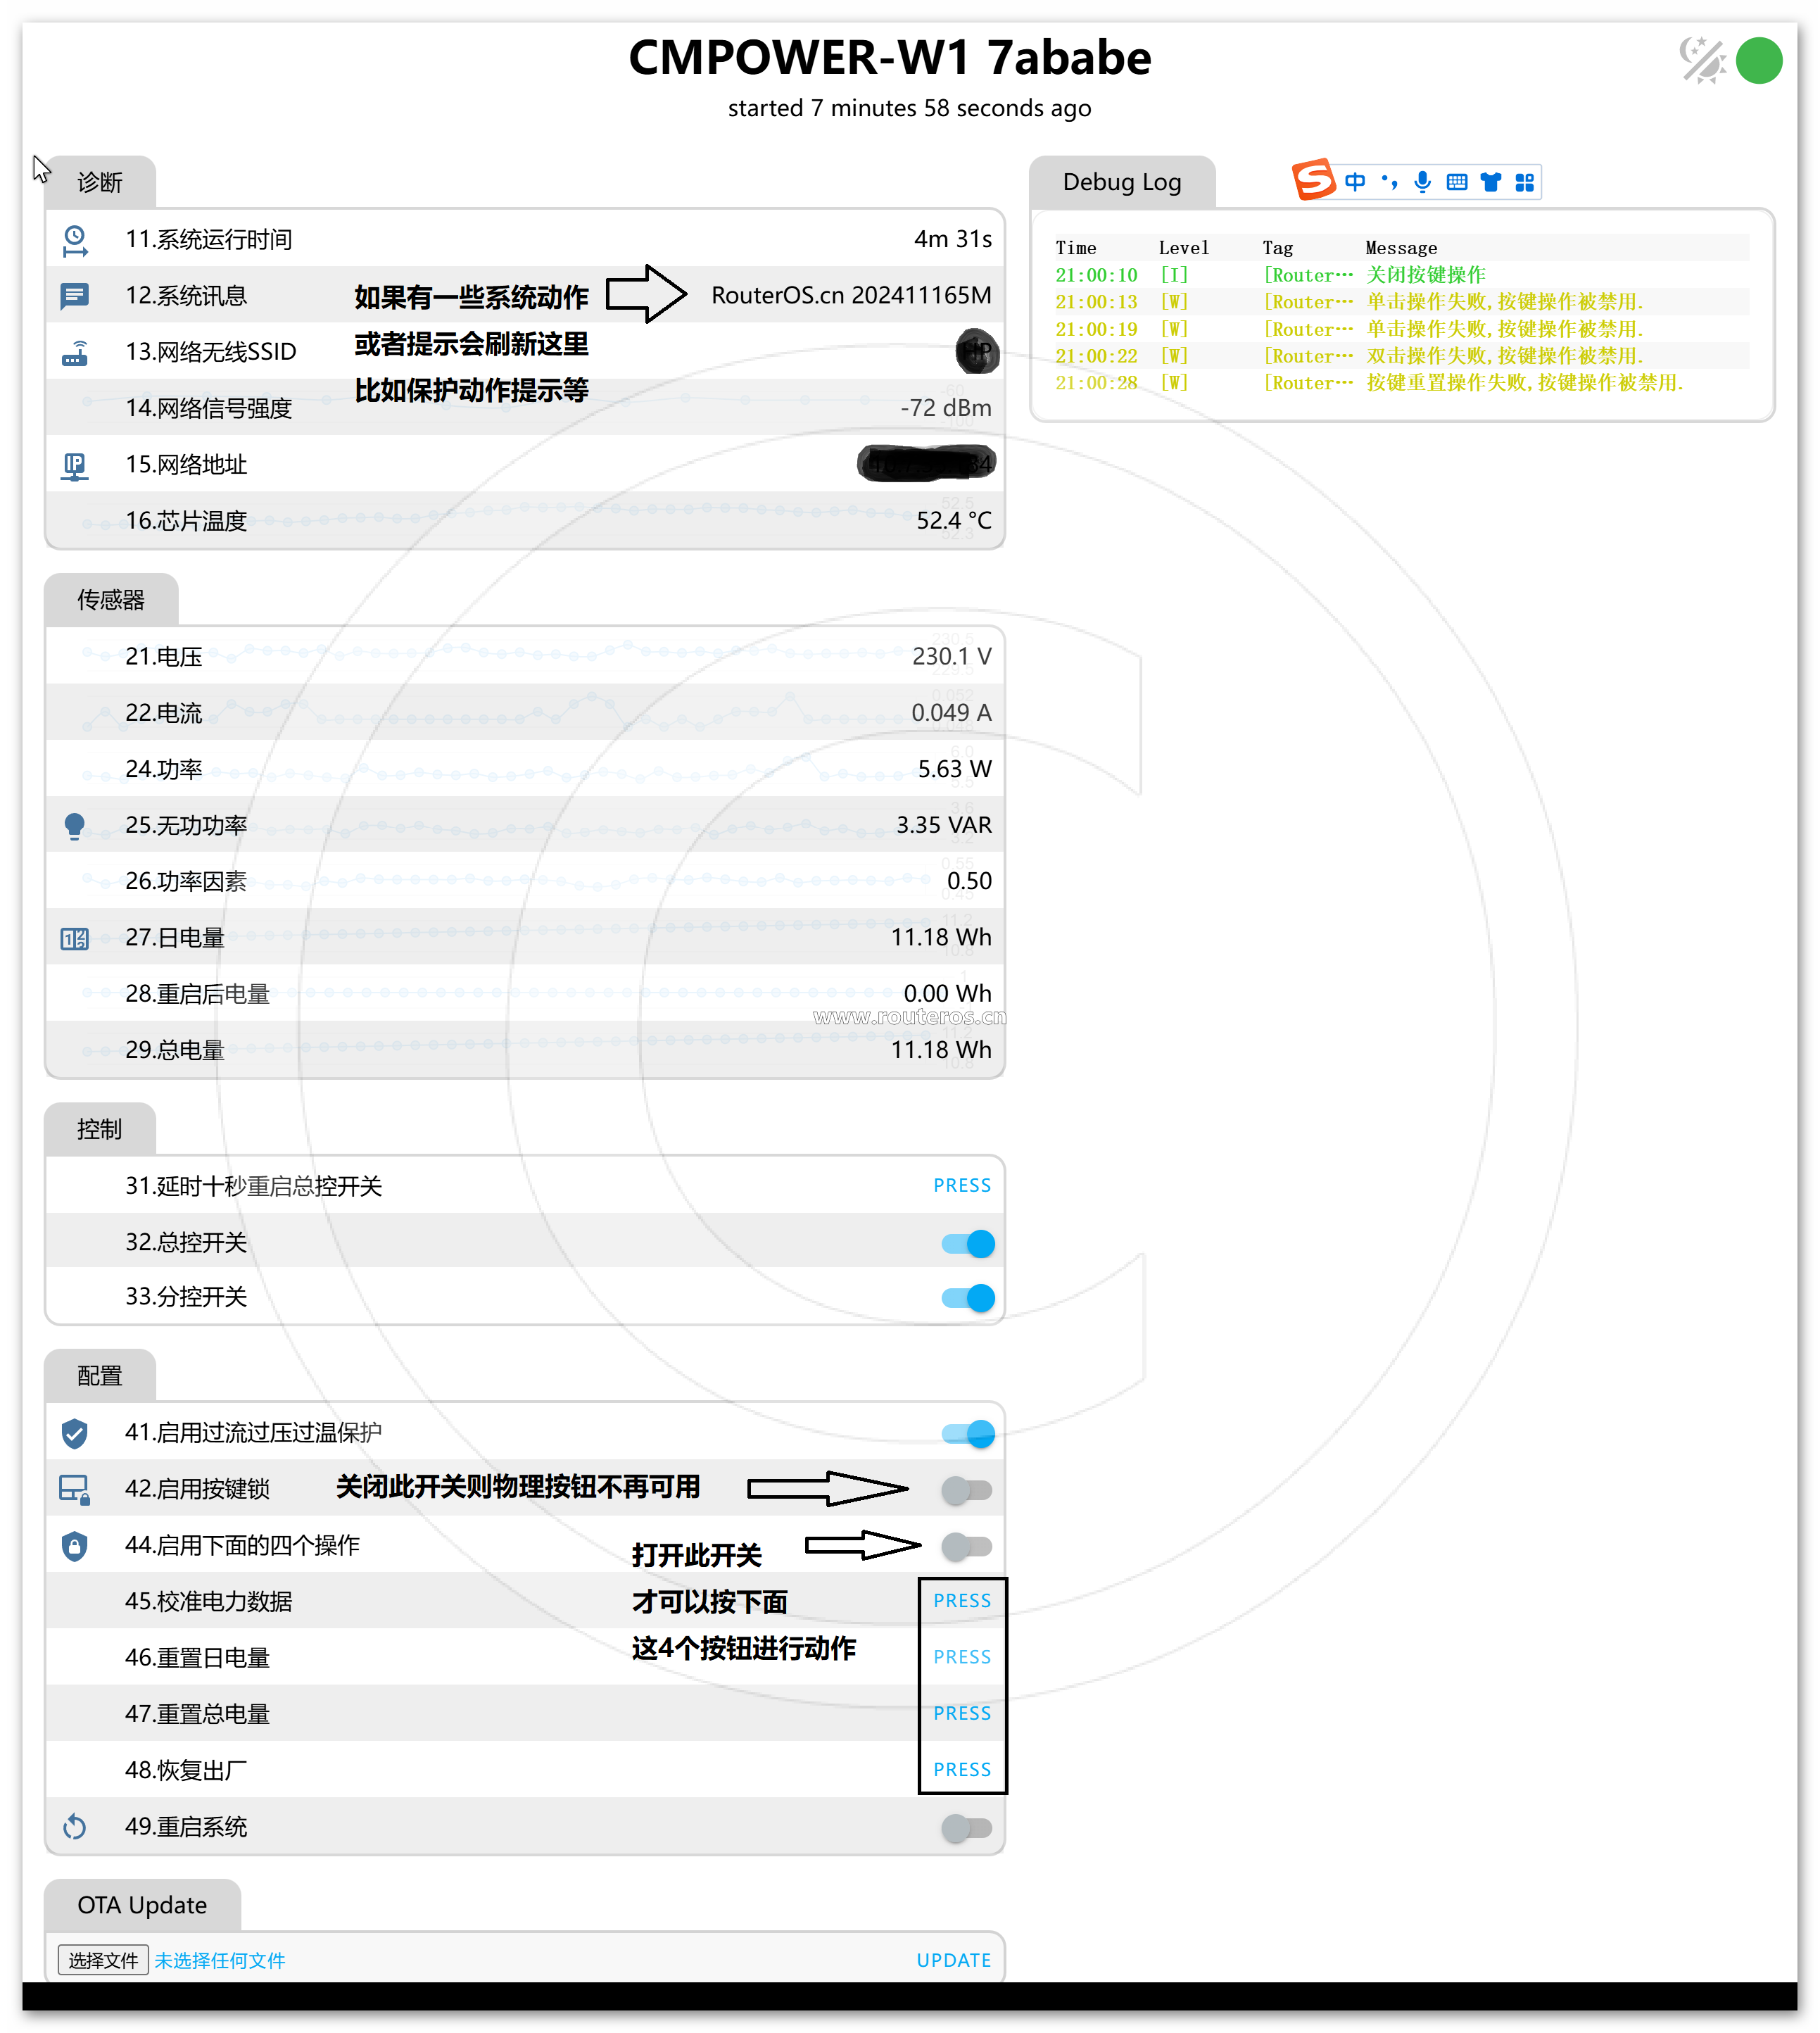1820x2033 pixels.
Task: Click the shield icon beside 41.启用过流过压过温保护
Action: pos(75,1433)
